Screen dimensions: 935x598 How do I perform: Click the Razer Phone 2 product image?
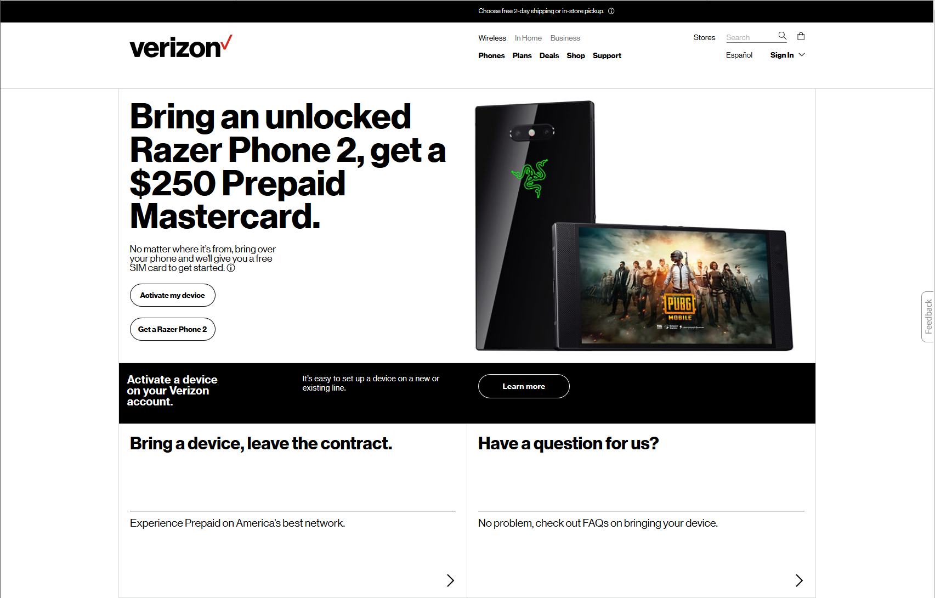click(x=633, y=225)
